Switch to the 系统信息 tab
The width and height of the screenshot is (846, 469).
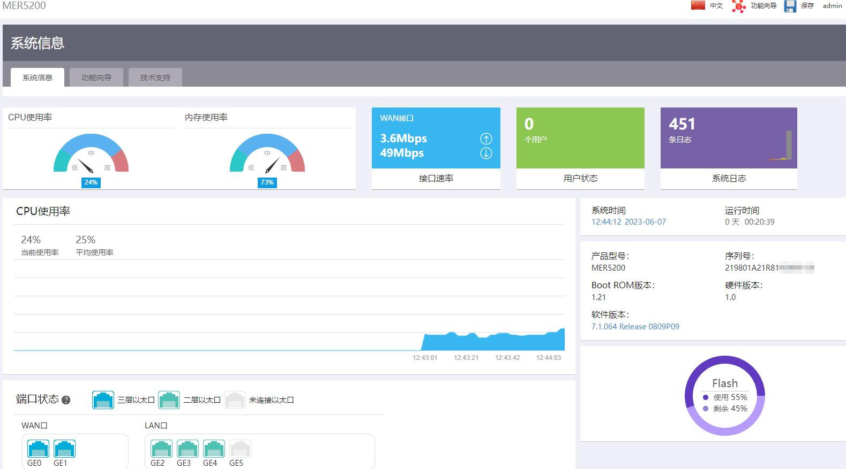(38, 78)
